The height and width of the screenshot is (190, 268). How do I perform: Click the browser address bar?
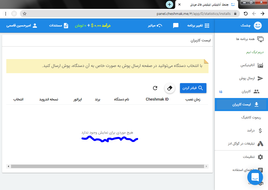point(131,14)
